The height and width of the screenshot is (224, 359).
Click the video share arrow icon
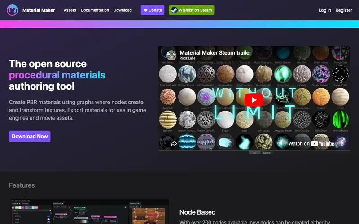point(174,144)
